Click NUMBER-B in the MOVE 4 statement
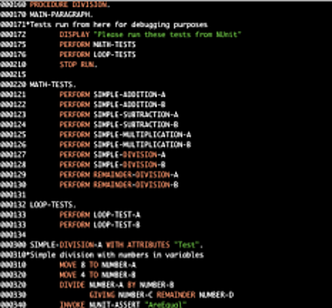Viewport: 332px width, 308px height. click(x=119, y=275)
